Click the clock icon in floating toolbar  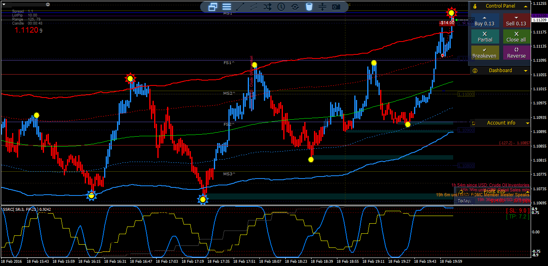tap(281, 6)
